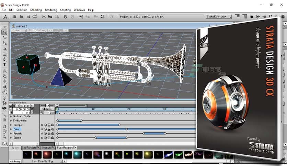Click the Redo arrow icon
Screen dimensions: 287x166
pyautogui.click(x=72, y=17)
